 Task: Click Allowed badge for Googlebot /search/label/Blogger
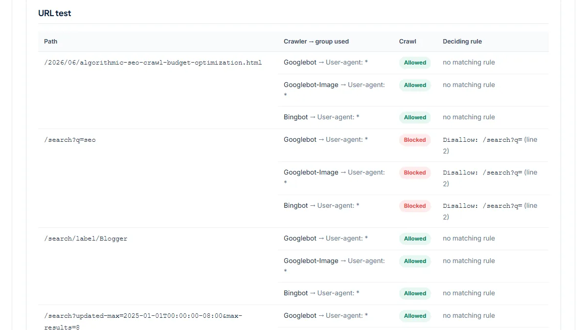tap(415, 239)
